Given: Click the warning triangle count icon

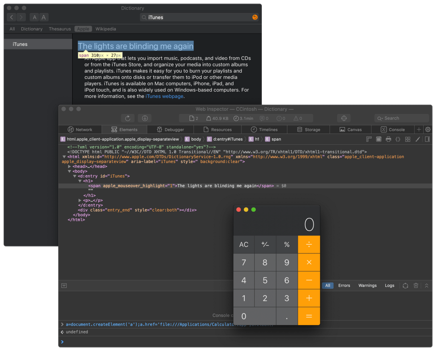Looking at the screenshot, I should tap(295, 118).
